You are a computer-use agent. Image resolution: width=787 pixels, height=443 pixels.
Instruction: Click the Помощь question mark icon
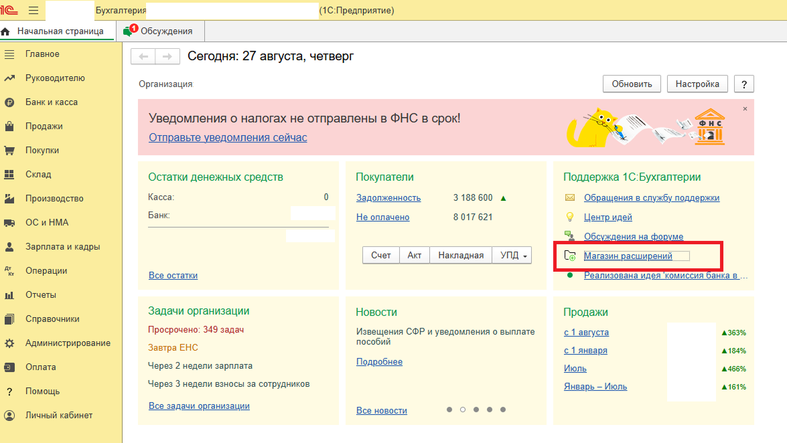point(9,391)
